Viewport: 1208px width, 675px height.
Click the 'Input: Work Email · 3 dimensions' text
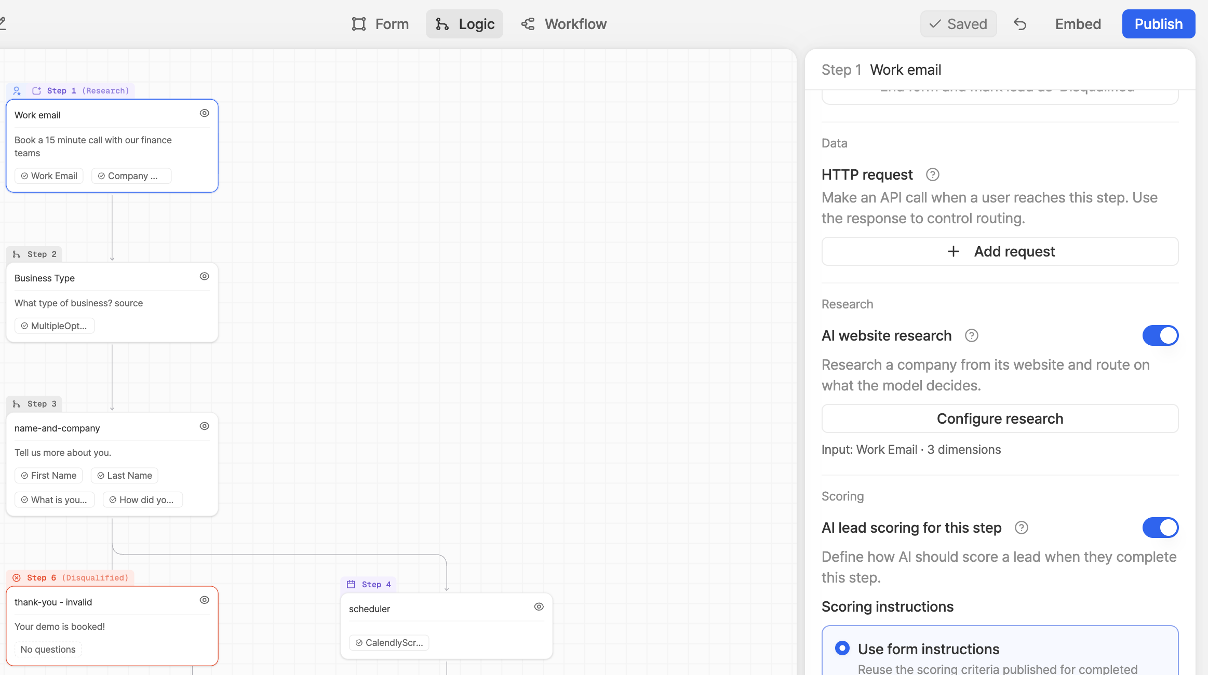(x=911, y=450)
